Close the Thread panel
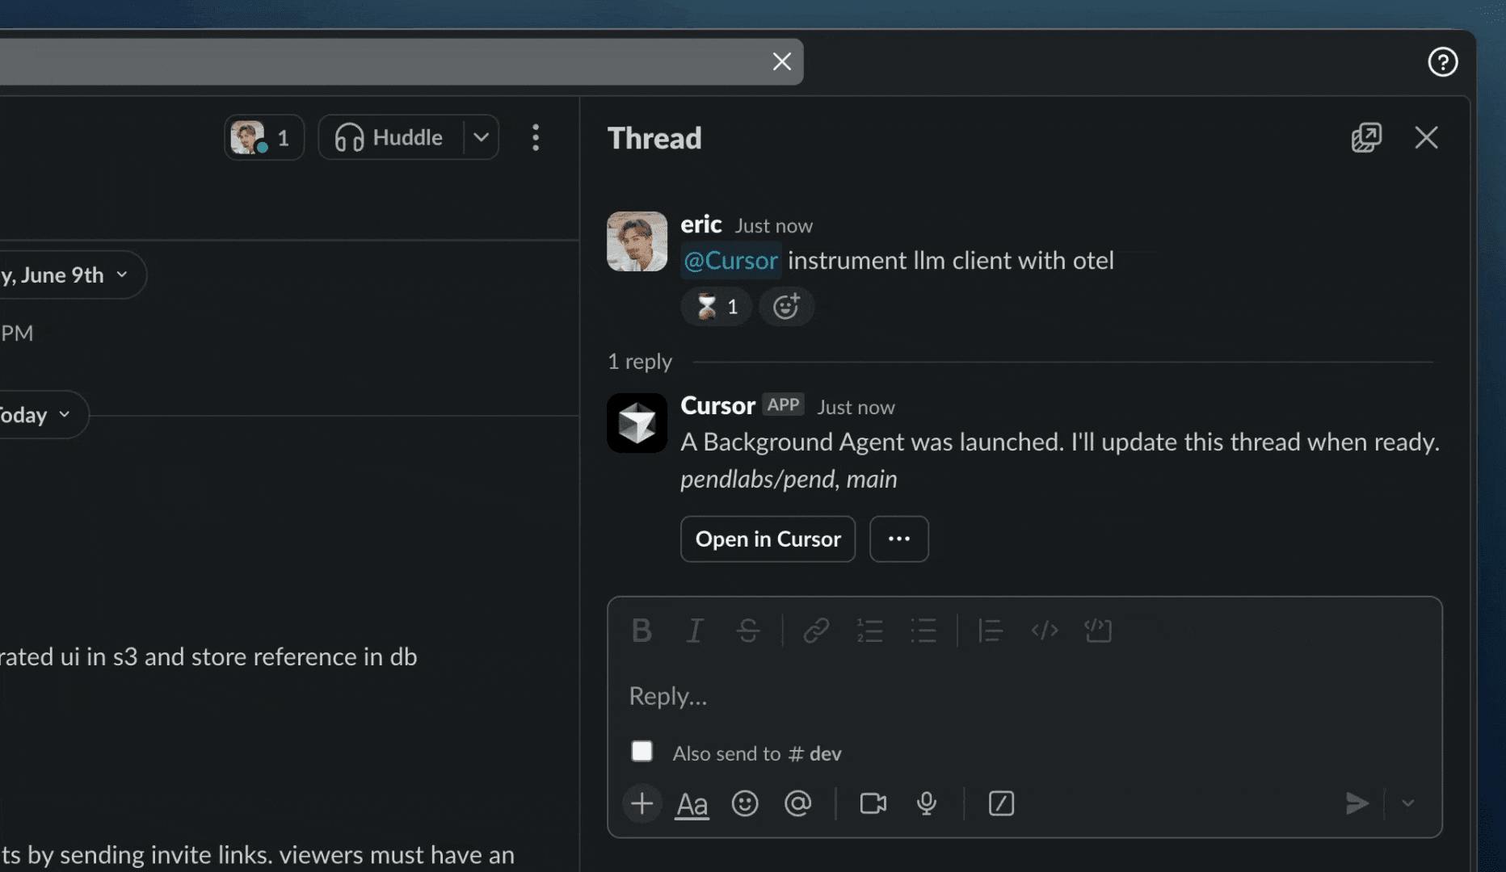Image resolution: width=1506 pixels, height=872 pixels. coord(1426,137)
